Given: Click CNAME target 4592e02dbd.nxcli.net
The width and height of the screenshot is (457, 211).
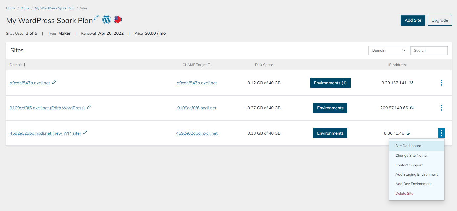Looking at the screenshot, I should click(x=197, y=133).
